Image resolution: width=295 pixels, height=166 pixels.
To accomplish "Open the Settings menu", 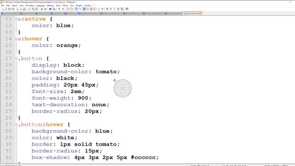I will 50,6.
